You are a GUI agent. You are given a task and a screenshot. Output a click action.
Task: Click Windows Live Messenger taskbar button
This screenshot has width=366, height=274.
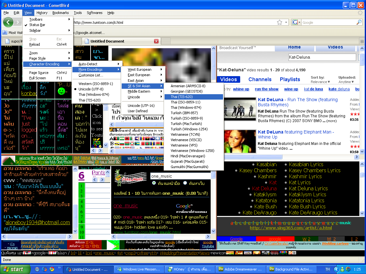pos(139,269)
